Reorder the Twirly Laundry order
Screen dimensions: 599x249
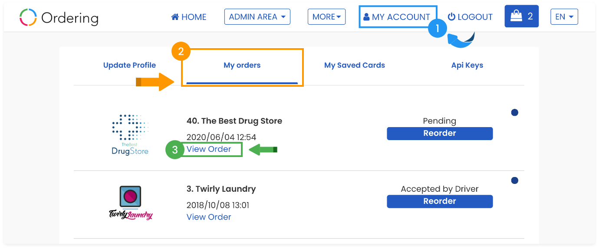point(440,201)
